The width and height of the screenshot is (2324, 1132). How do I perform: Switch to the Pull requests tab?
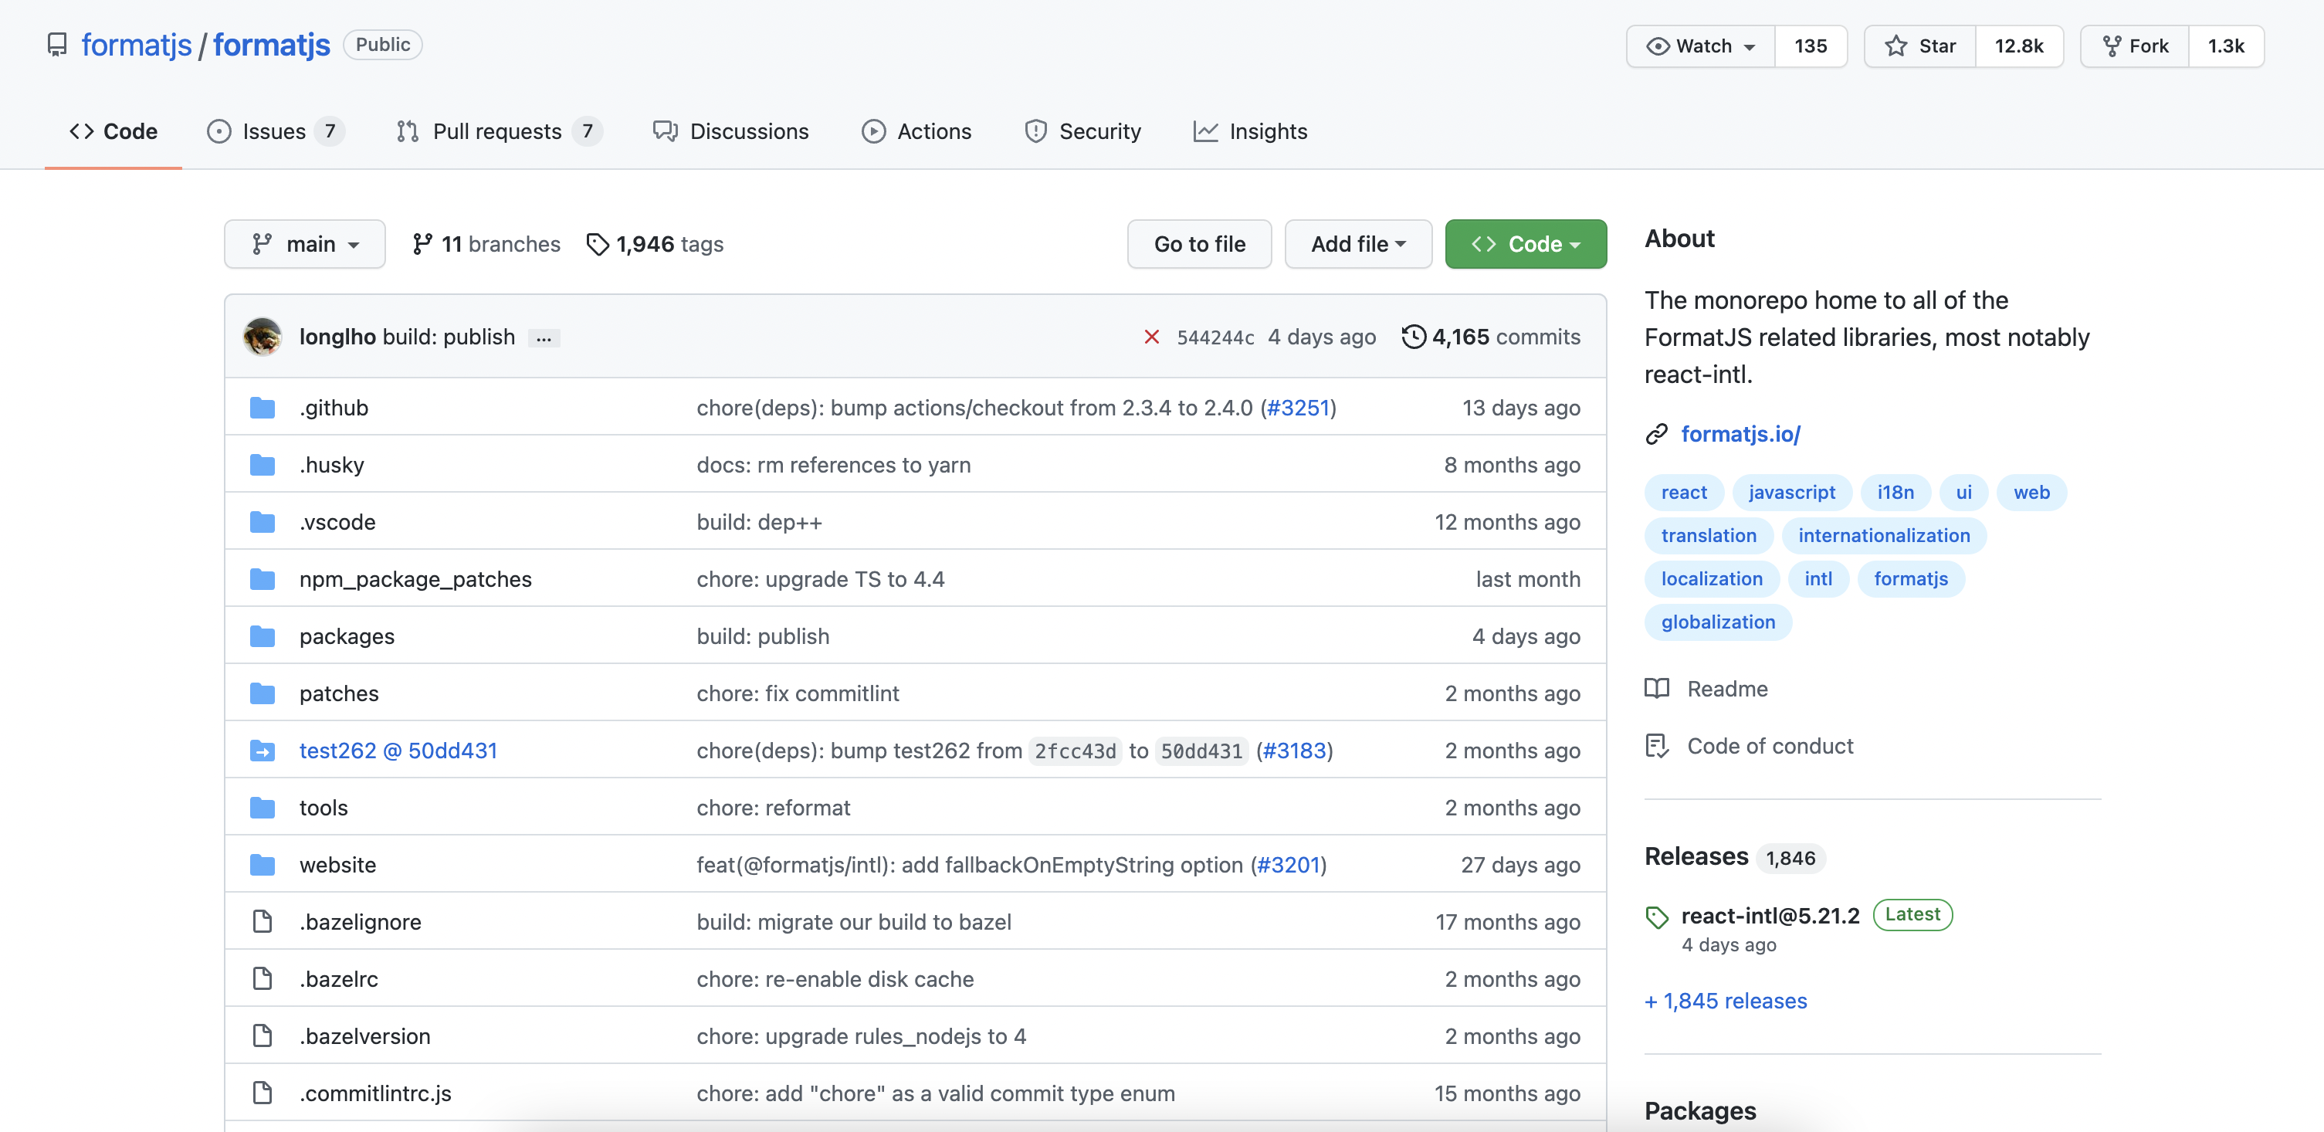(x=497, y=132)
